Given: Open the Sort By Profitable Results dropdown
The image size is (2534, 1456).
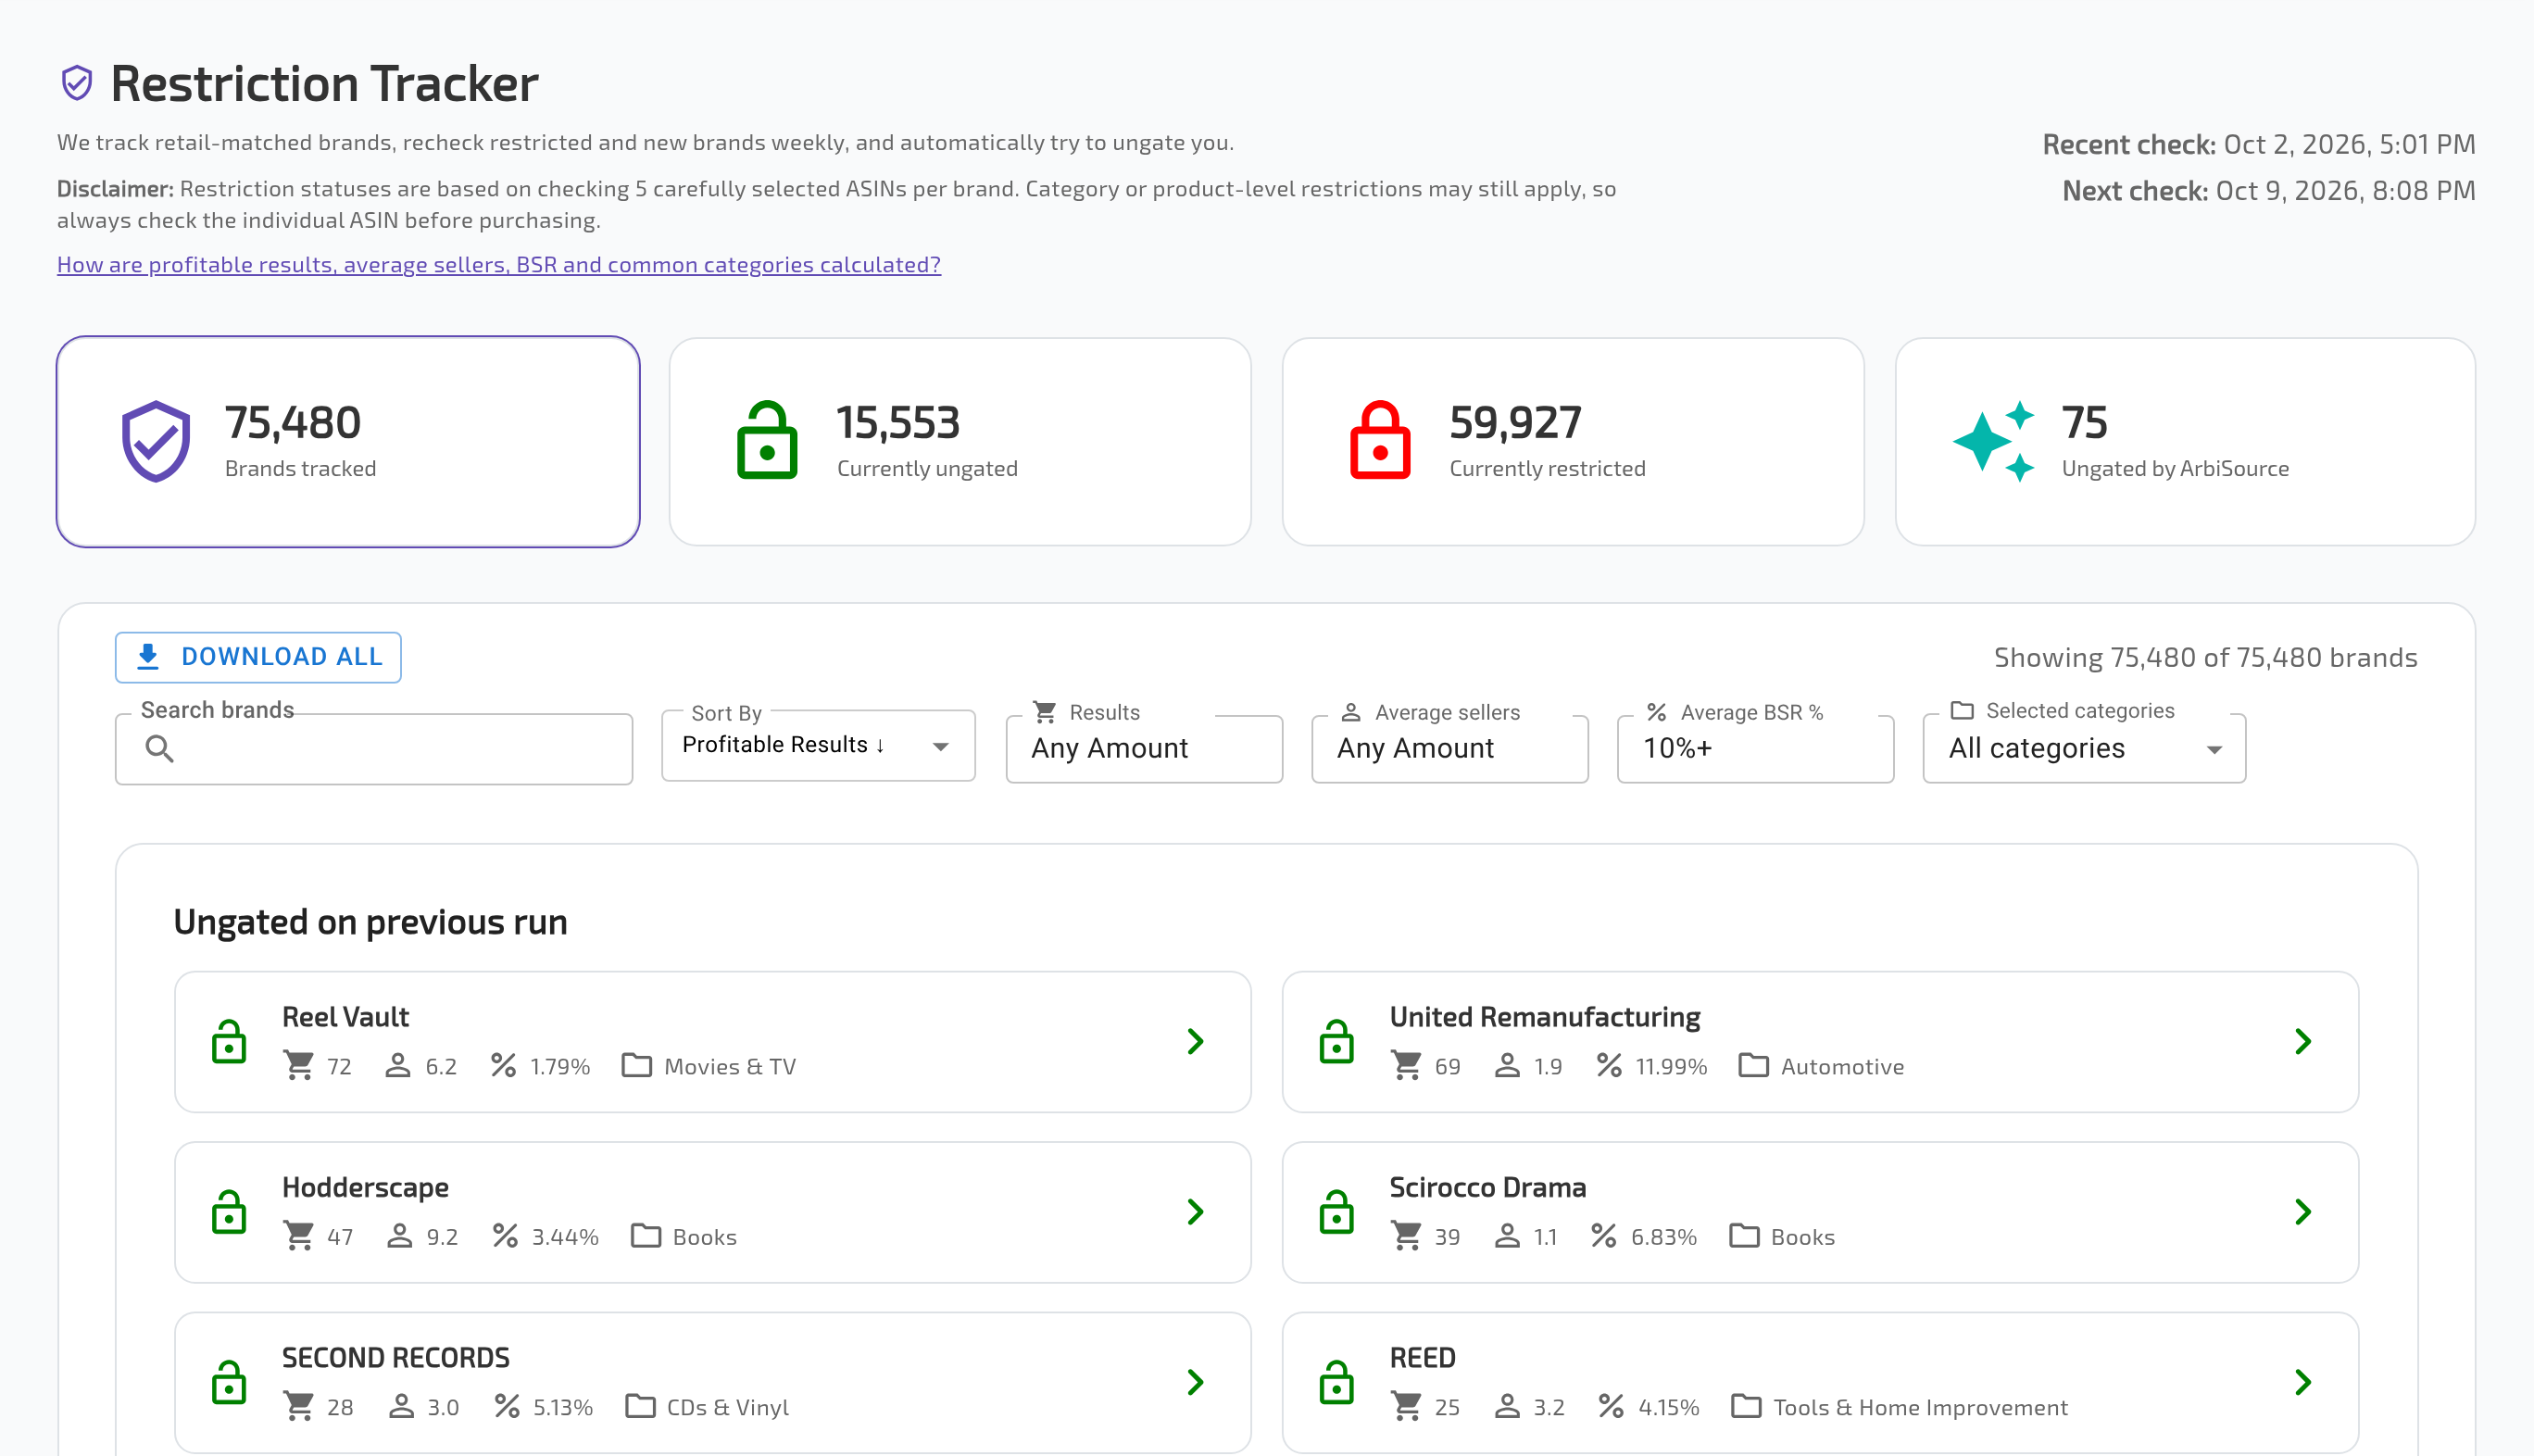Looking at the screenshot, I should (x=818, y=746).
